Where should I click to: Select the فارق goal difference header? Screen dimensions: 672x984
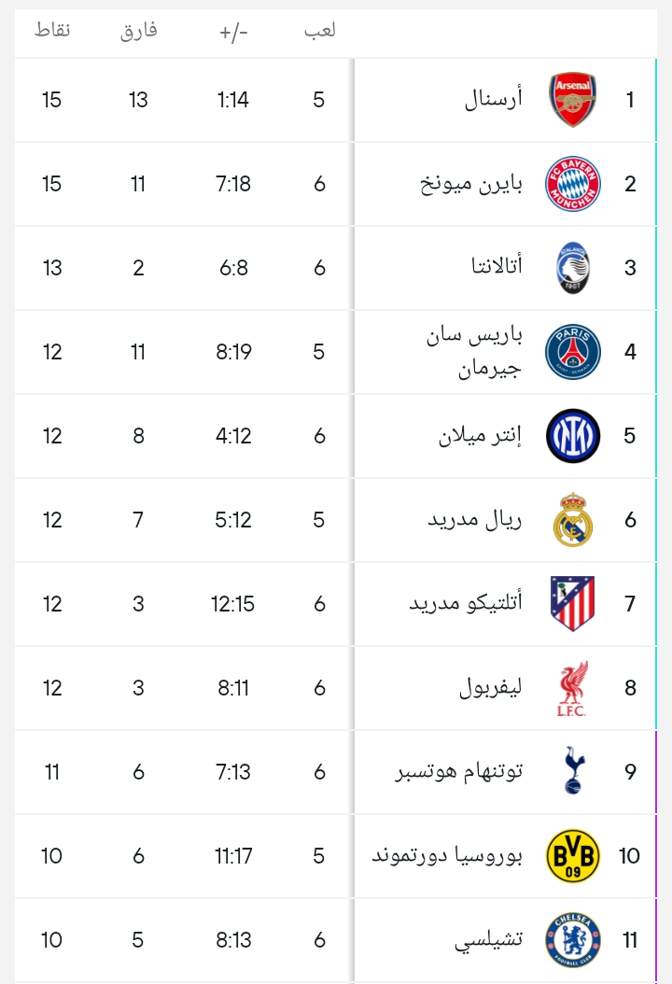click(138, 31)
